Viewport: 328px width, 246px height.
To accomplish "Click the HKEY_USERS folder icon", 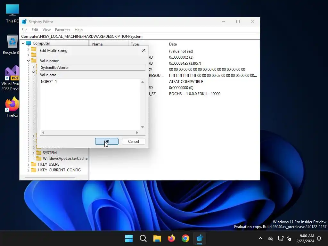I will coord(34,164).
